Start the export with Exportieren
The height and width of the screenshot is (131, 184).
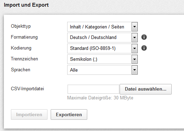tap(69, 114)
